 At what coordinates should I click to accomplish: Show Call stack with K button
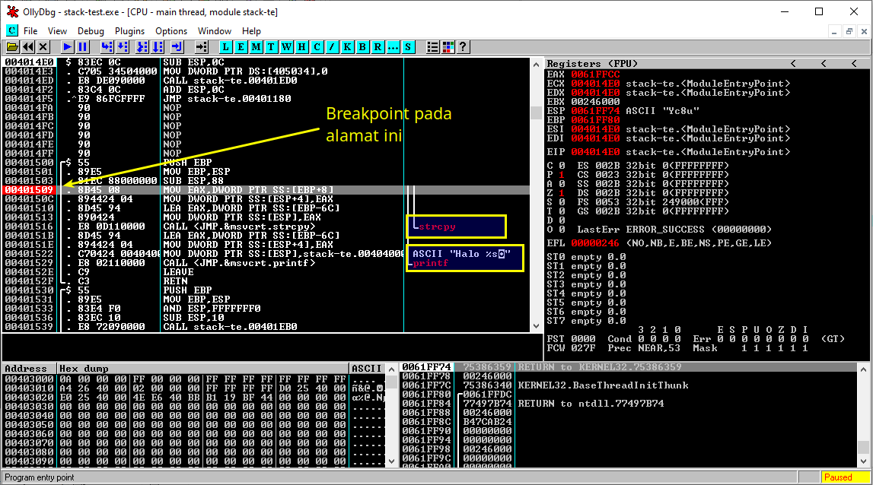point(347,47)
